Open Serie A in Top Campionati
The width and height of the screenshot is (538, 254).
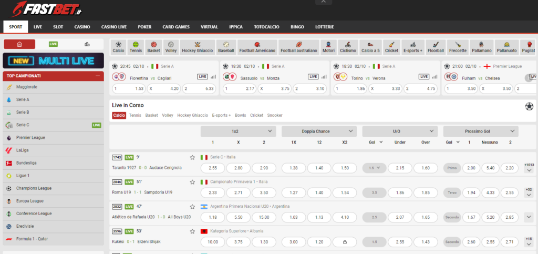pos(53,99)
